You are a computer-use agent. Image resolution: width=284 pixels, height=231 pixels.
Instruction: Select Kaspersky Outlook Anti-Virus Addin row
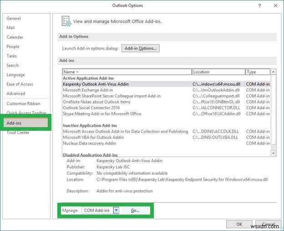(166, 84)
